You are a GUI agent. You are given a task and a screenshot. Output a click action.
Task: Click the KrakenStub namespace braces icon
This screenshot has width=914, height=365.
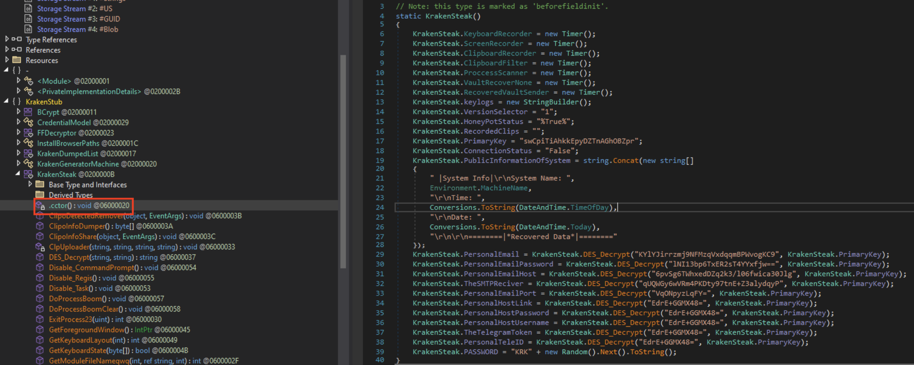coord(17,101)
